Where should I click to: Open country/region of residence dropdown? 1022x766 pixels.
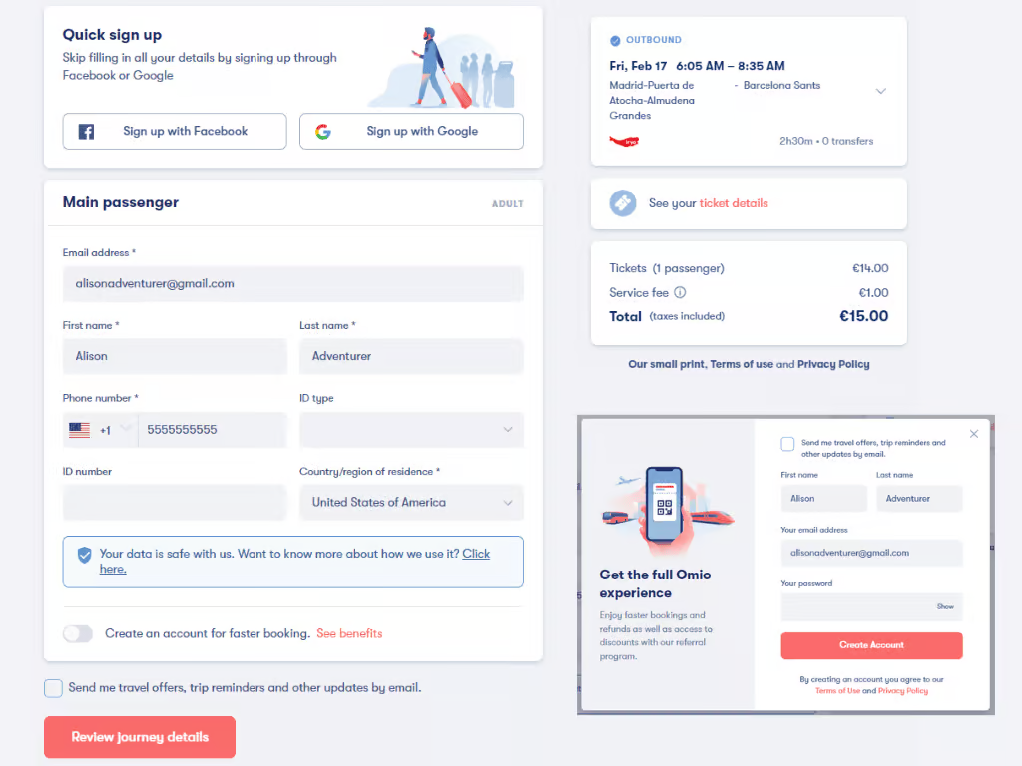coord(411,503)
